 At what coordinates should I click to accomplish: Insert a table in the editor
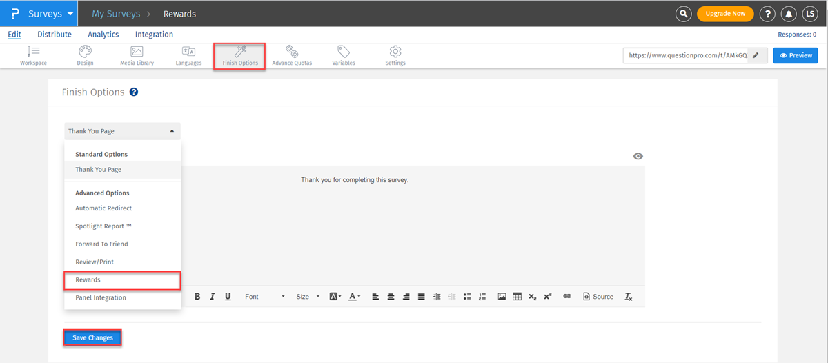tap(517, 297)
